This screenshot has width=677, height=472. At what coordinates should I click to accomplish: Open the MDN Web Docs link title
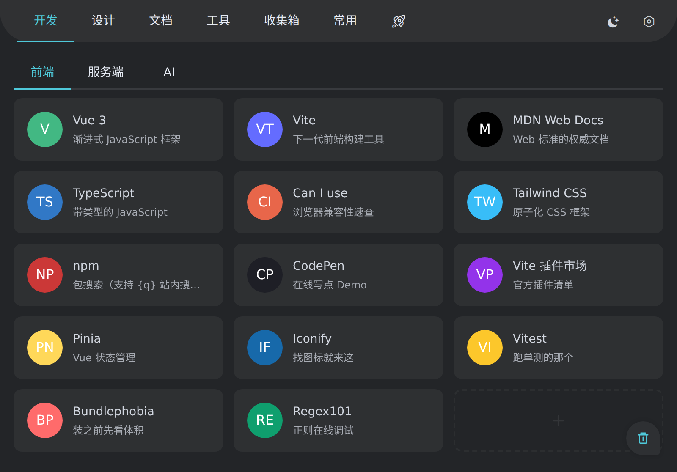558,121
